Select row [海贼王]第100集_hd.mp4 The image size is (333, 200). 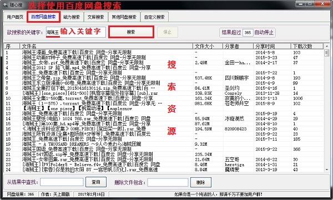pyautogui.click(x=164, y=124)
